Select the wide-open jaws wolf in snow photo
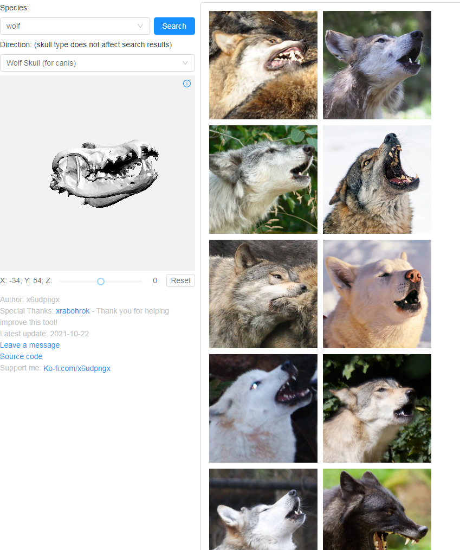The image size is (460, 550). pyautogui.click(x=377, y=180)
